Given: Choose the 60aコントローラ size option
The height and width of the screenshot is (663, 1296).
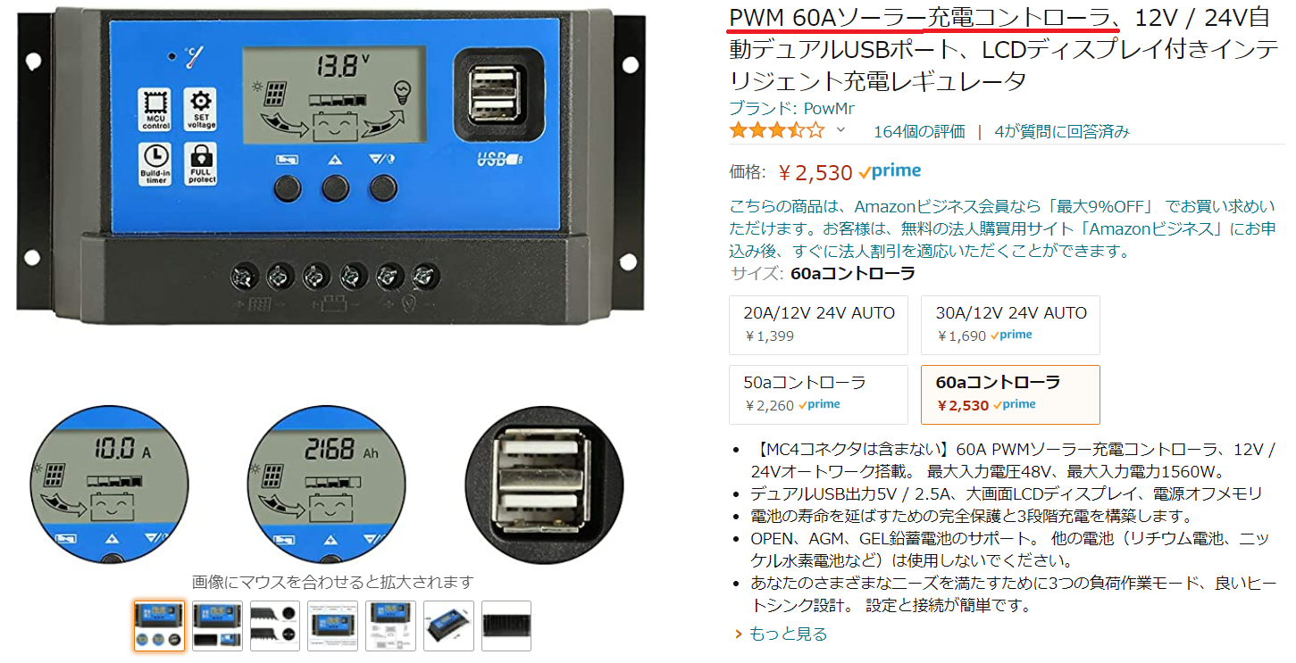Looking at the screenshot, I should (x=1010, y=394).
